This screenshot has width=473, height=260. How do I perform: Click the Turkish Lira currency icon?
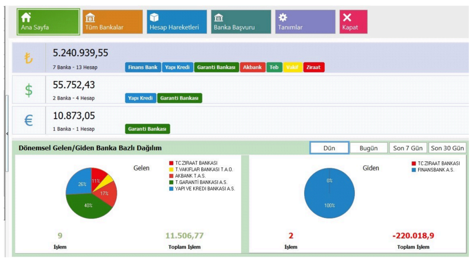click(29, 59)
